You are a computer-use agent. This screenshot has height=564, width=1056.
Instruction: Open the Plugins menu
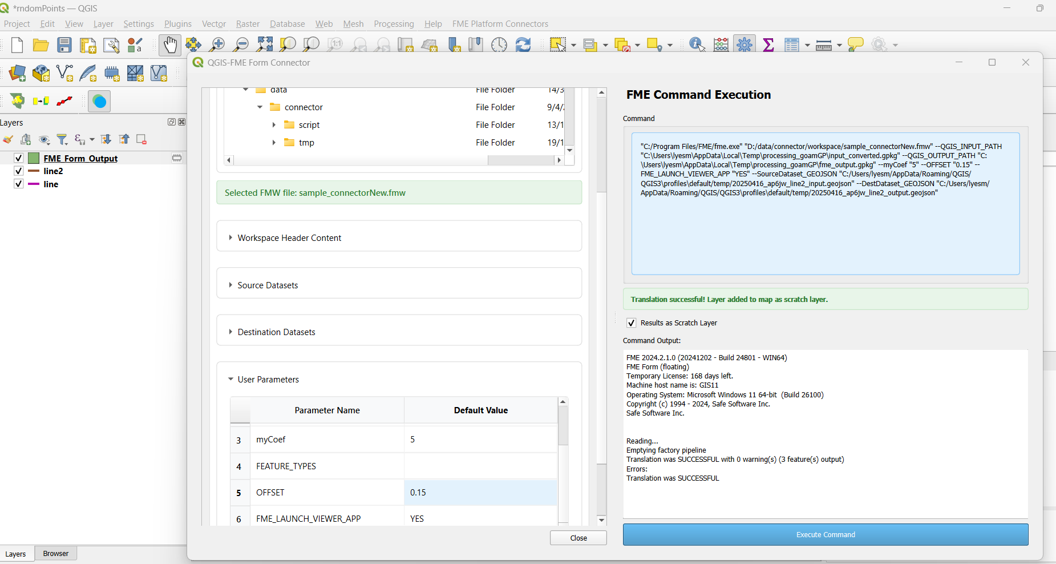click(178, 23)
